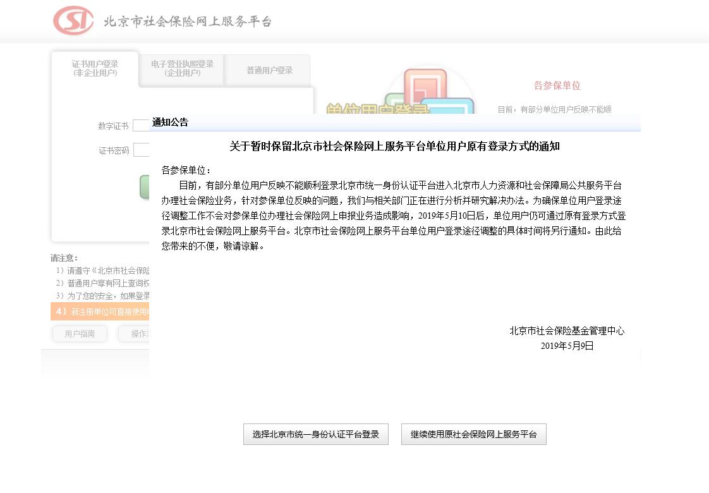The image size is (709, 493).
Task: Click the highlighted notice 4) 新注册单位可直接使用
Action: point(100,311)
